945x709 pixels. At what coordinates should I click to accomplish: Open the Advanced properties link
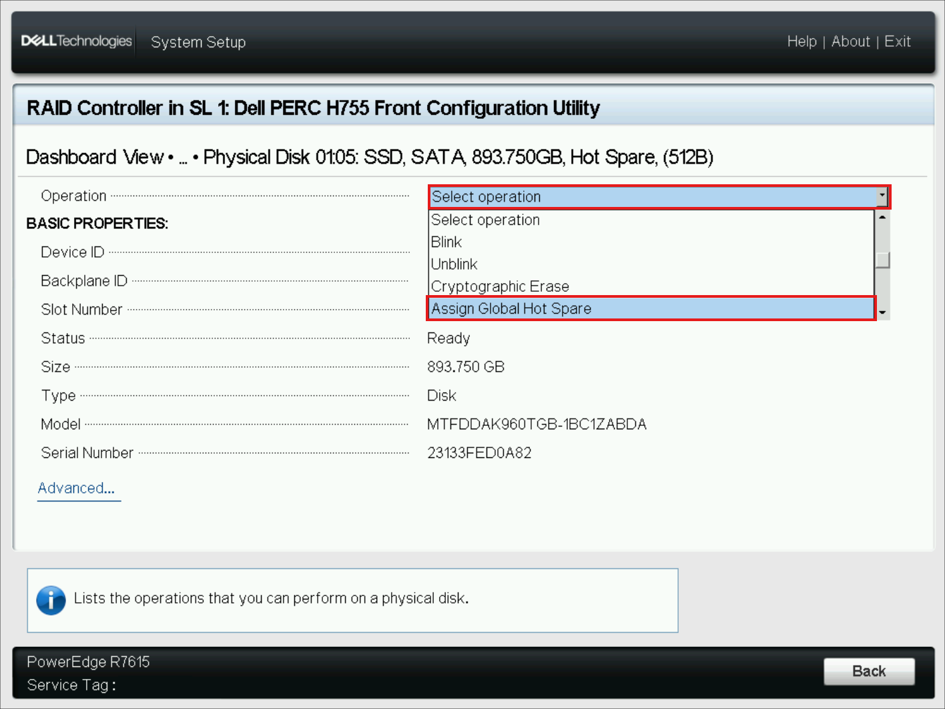tap(76, 488)
